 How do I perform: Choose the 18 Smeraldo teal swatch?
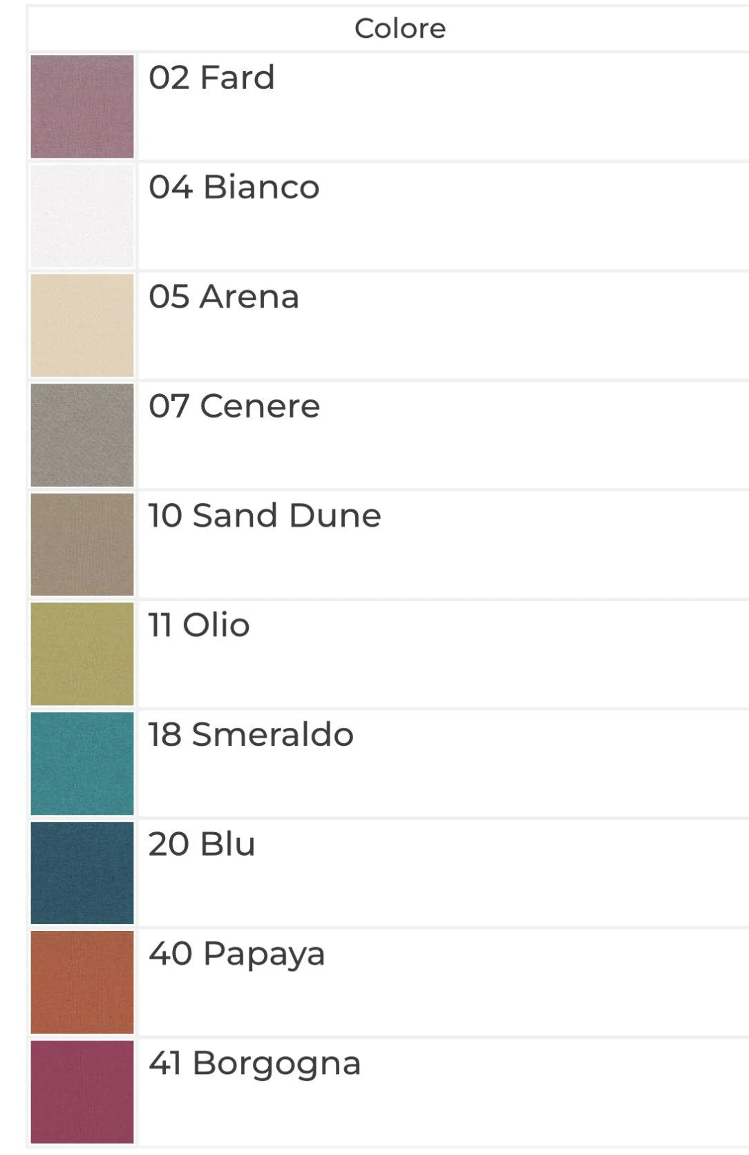pyautogui.click(x=82, y=763)
